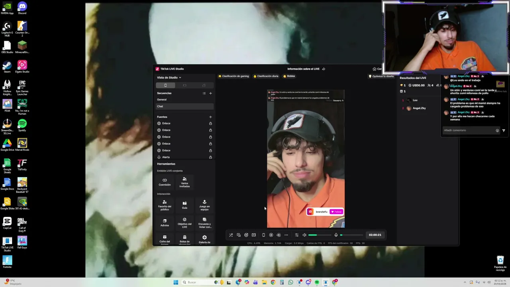Viewport: 510px width, 287px height.
Task: Click WhatsApp icon in taskbar
Action: pos(290,282)
